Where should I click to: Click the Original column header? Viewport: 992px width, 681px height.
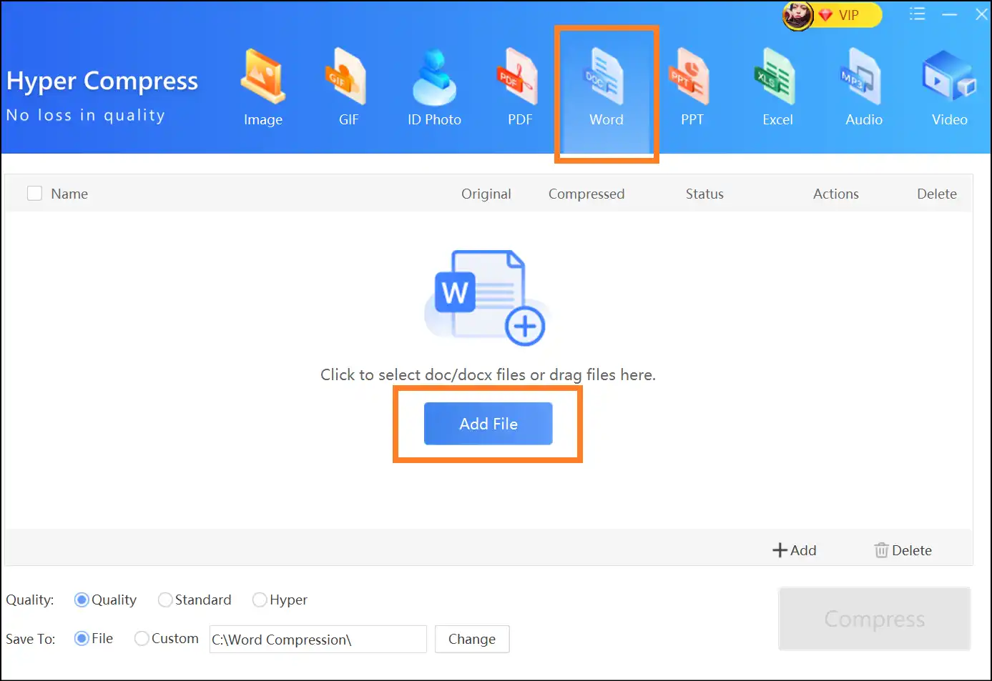click(x=486, y=194)
